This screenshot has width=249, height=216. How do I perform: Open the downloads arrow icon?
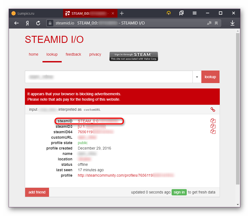pos(232,23)
